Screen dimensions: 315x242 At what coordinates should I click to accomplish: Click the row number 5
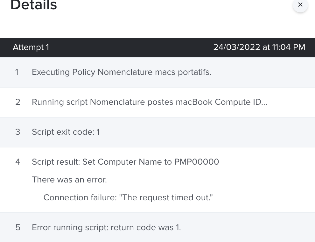pos(18,228)
